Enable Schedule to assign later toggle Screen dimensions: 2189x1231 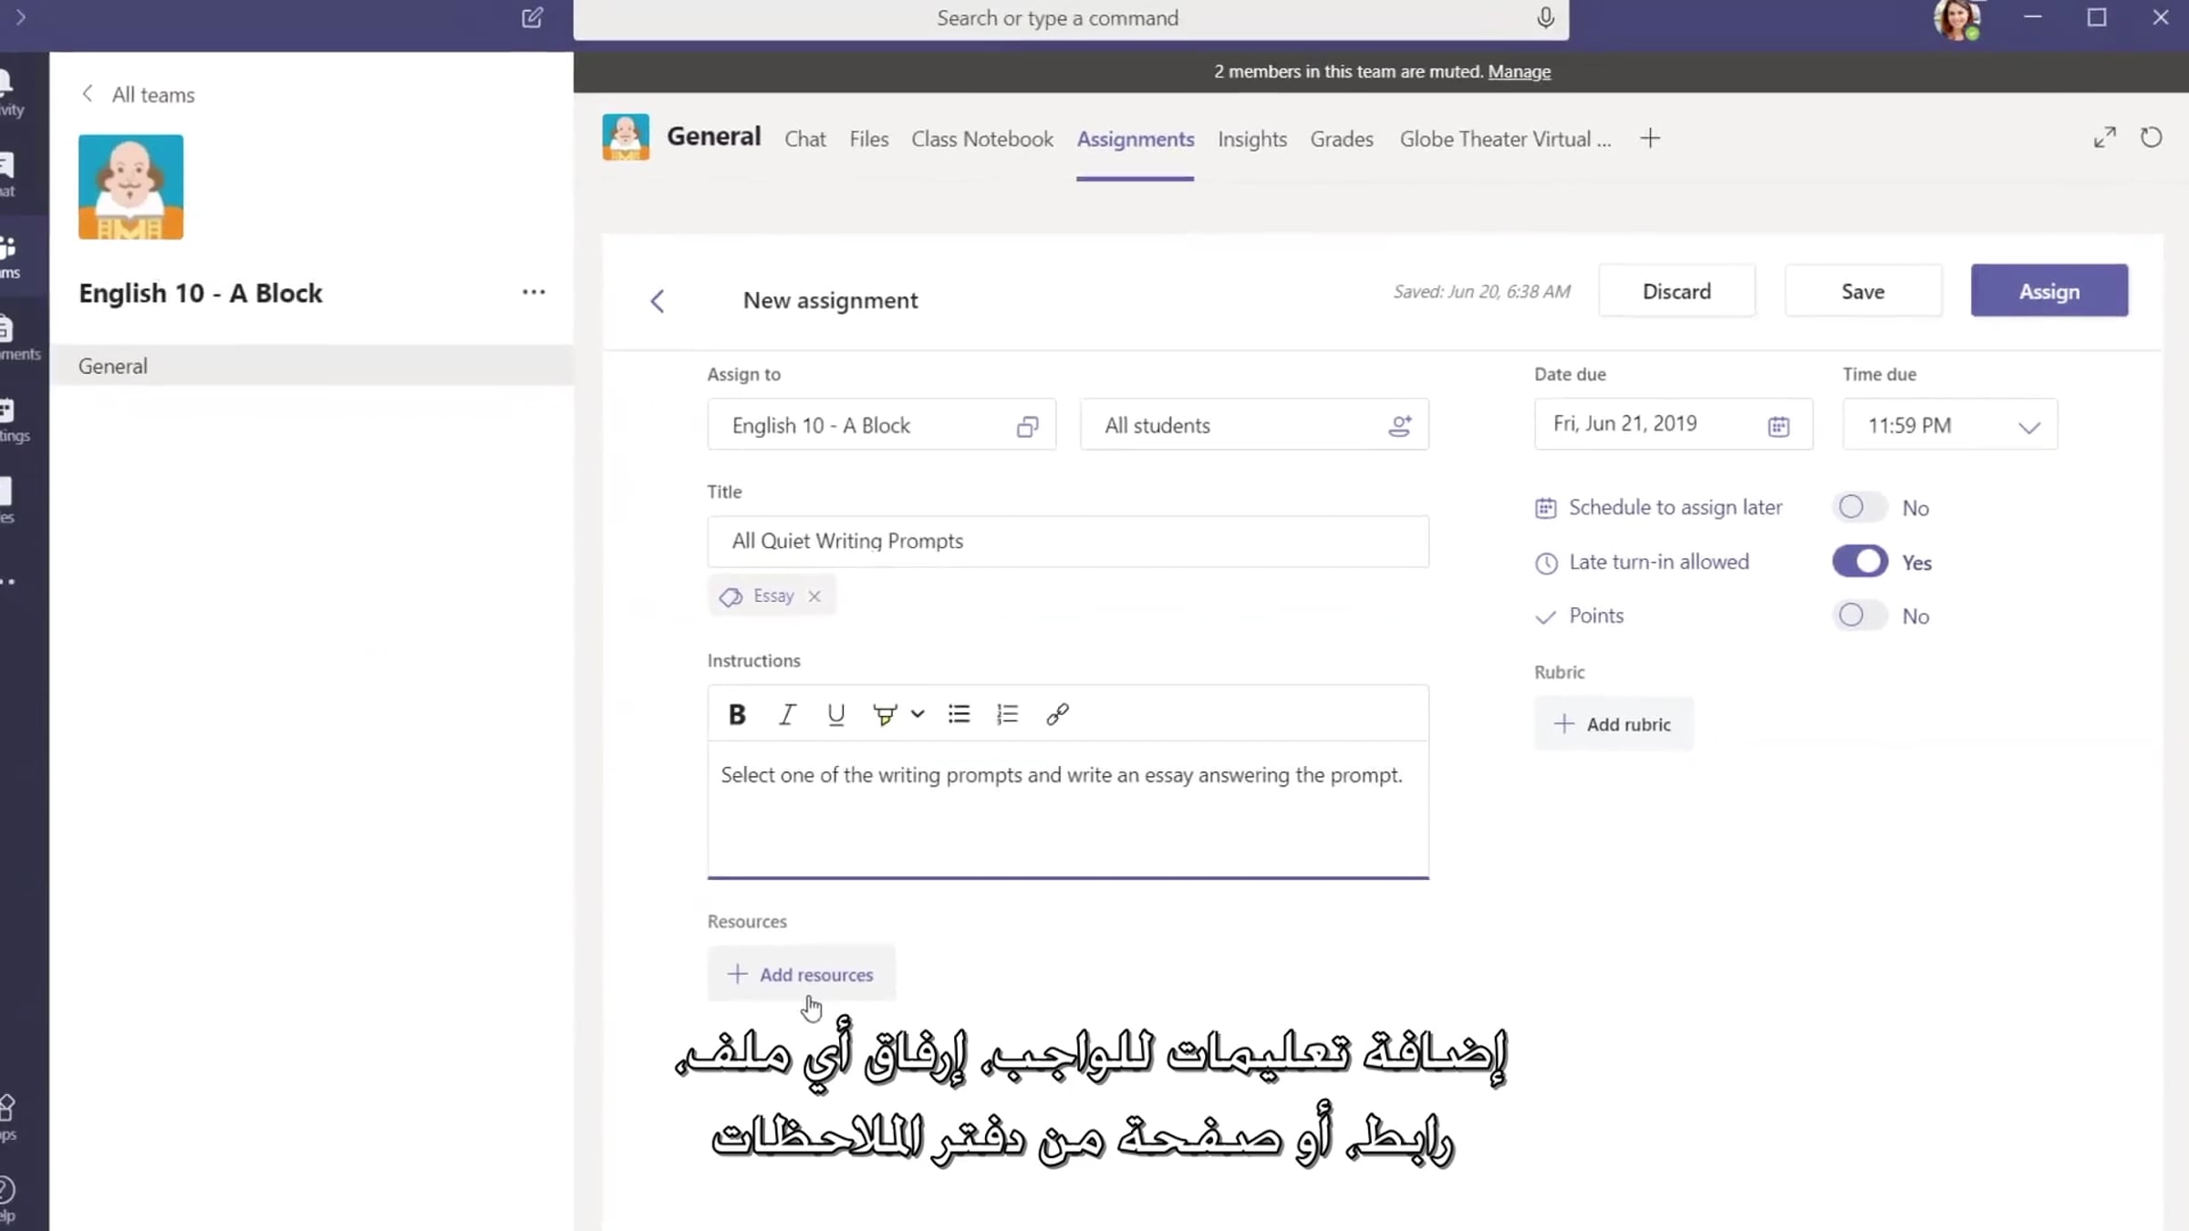[1859, 507]
